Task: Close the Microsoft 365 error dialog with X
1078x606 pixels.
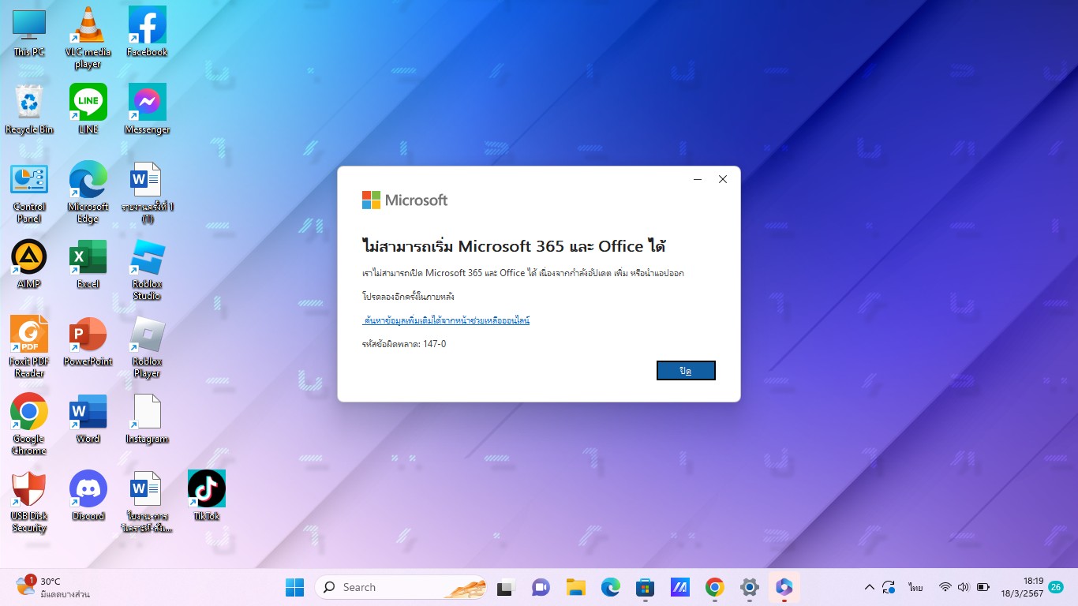Action: tap(722, 179)
